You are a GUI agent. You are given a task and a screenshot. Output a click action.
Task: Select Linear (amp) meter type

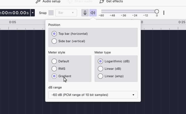coord(100,76)
